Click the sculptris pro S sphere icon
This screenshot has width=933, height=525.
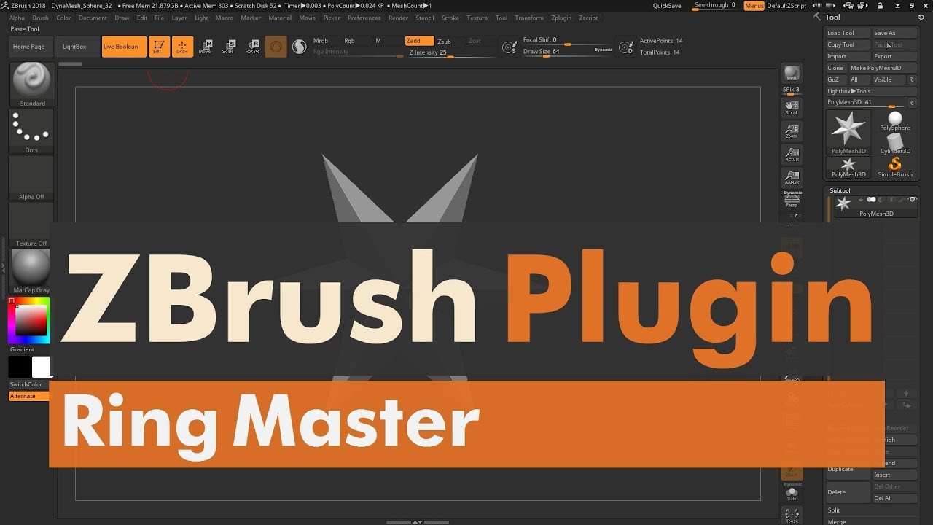pyautogui.click(x=299, y=47)
